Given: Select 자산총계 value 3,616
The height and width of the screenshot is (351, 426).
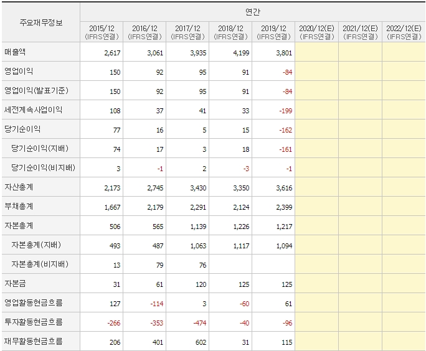Looking at the screenshot, I should 284,188.
